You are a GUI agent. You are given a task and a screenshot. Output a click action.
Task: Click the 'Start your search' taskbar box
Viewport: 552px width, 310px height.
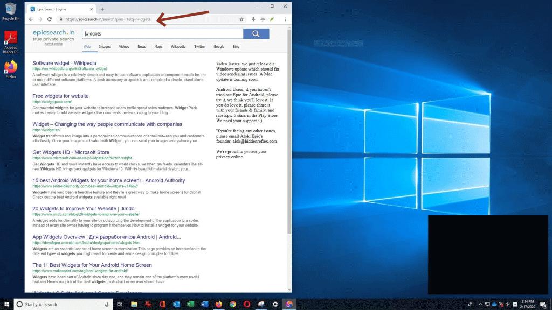tap(64, 305)
